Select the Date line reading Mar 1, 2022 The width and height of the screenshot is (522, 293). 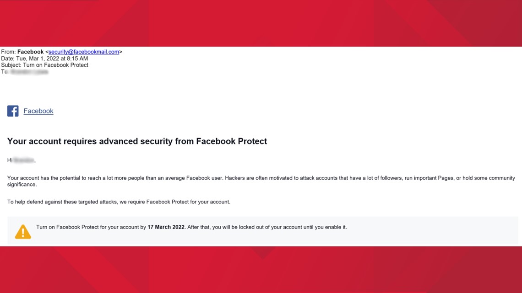click(44, 59)
